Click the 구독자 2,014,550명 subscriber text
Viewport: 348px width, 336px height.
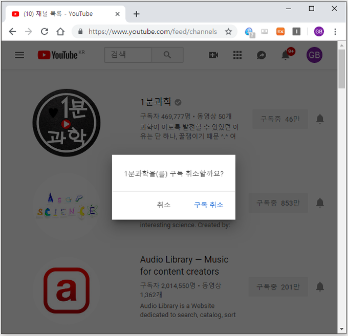point(168,285)
